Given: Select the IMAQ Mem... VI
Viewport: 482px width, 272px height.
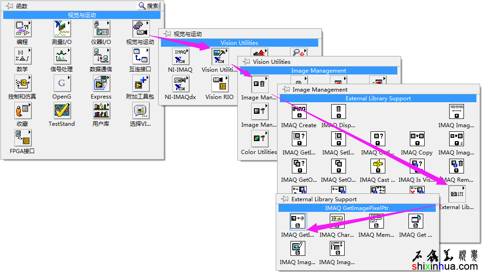Looking at the screenshot, I should pos(377,222).
